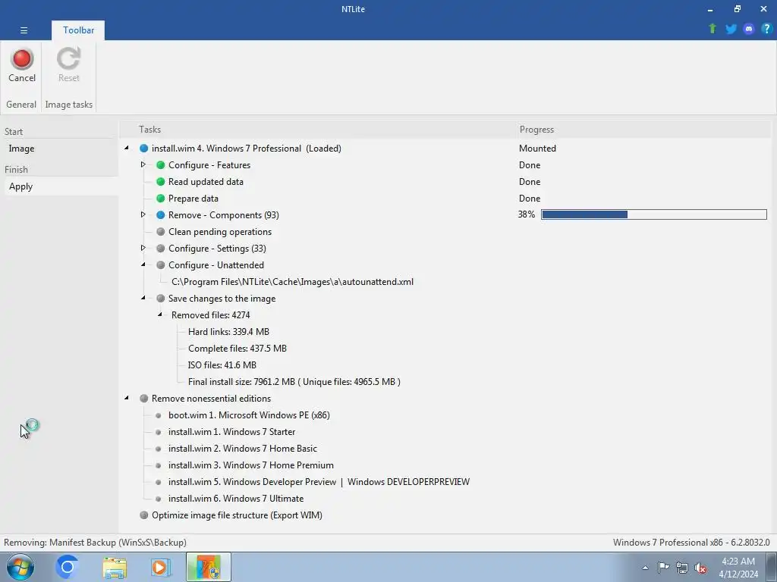Open the Windows Start orb
Screen dimensions: 777x582
tap(20, 567)
